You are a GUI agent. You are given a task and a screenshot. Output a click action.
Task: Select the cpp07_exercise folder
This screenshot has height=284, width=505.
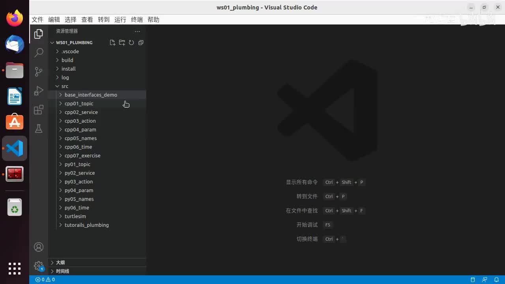97,155
